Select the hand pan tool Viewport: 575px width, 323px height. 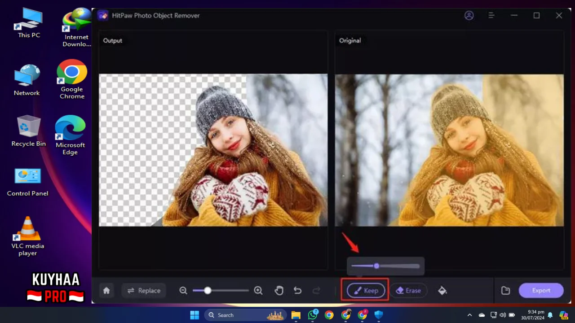pyautogui.click(x=279, y=290)
